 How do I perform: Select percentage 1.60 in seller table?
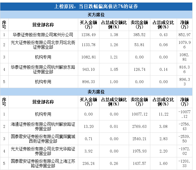coord(164,163)
